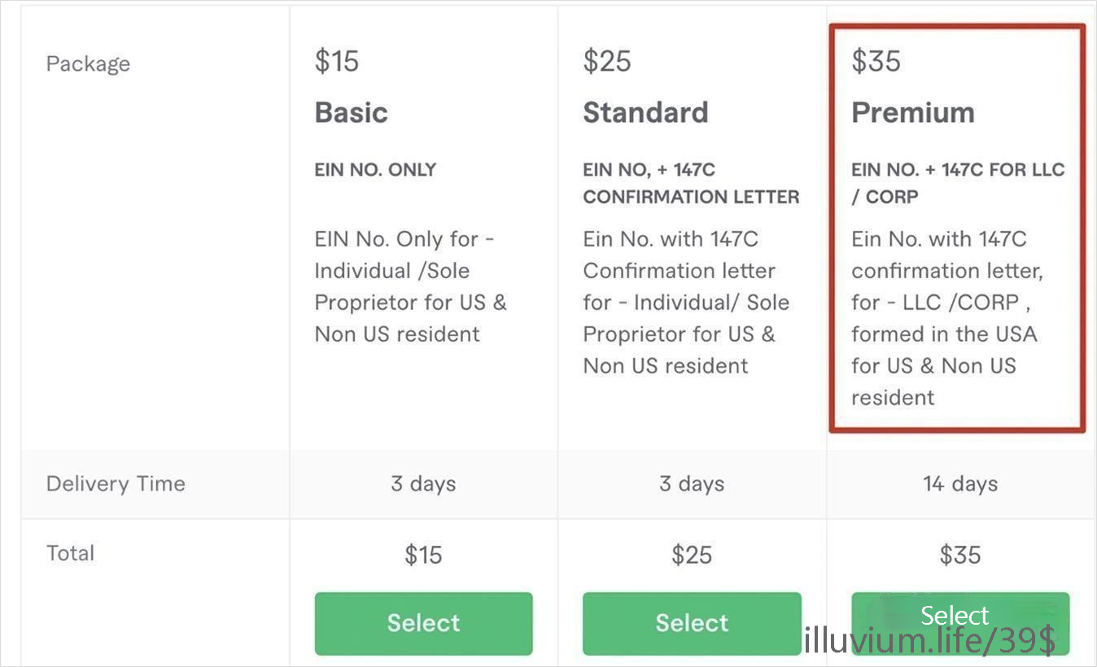This screenshot has width=1097, height=667.
Task: Click the $35 price above Premium
Action: point(875,59)
